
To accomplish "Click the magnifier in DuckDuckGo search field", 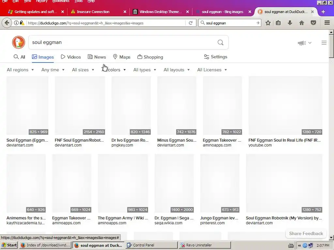I will (220, 43).
